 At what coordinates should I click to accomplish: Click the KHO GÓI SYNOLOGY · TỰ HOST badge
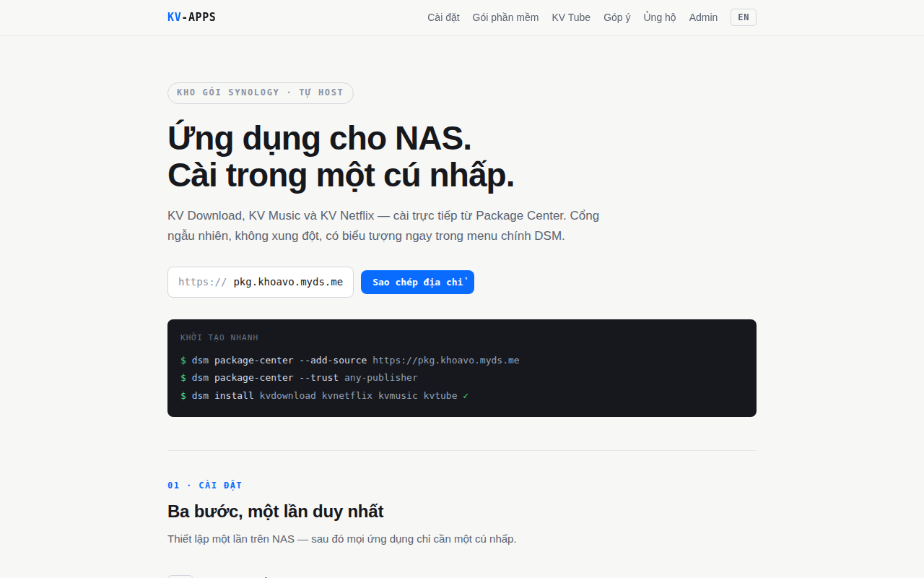click(261, 92)
